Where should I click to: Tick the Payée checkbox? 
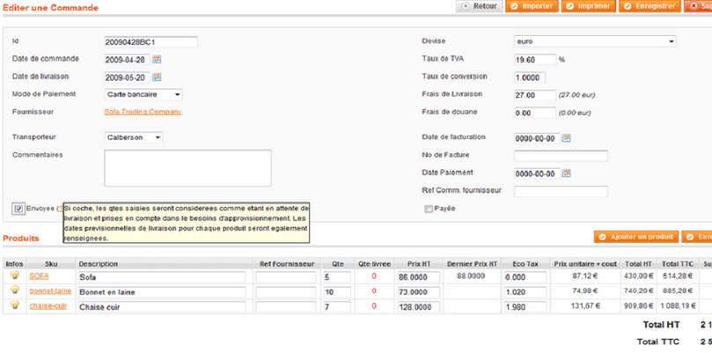[429, 210]
